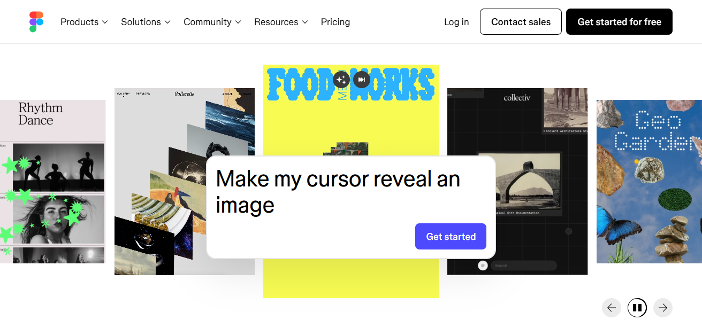The width and height of the screenshot is (702, 320).
Task: Select the Geo Garden template card
Action: click(x=649, y=182)
